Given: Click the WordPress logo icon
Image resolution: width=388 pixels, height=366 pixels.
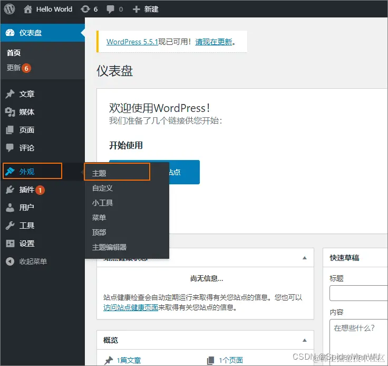Looking at the screenshot, I should click(x=9, y=9).
